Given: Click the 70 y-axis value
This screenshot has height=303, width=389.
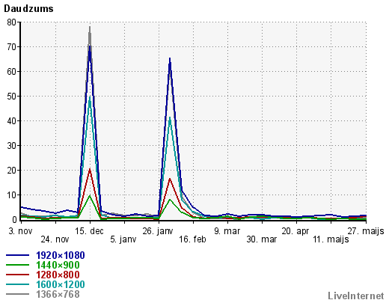Looking at the screenshot, I should point(12,47).
